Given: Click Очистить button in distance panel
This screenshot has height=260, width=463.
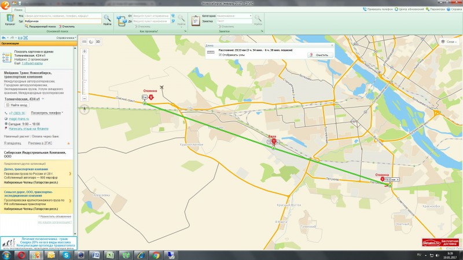Looking at the screenshot, I should 319,55.
